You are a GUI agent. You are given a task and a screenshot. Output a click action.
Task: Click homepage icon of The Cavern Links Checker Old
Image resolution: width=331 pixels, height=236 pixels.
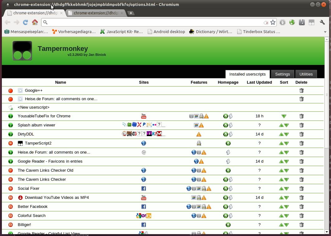228,170
